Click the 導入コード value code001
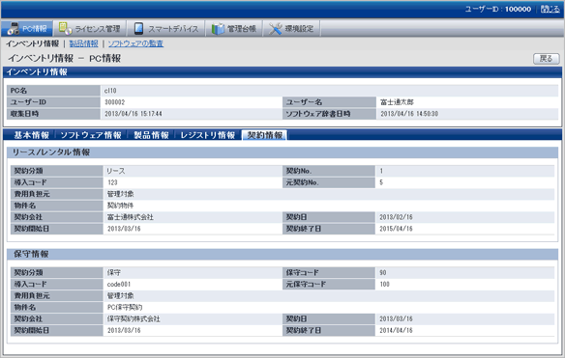 119,285
